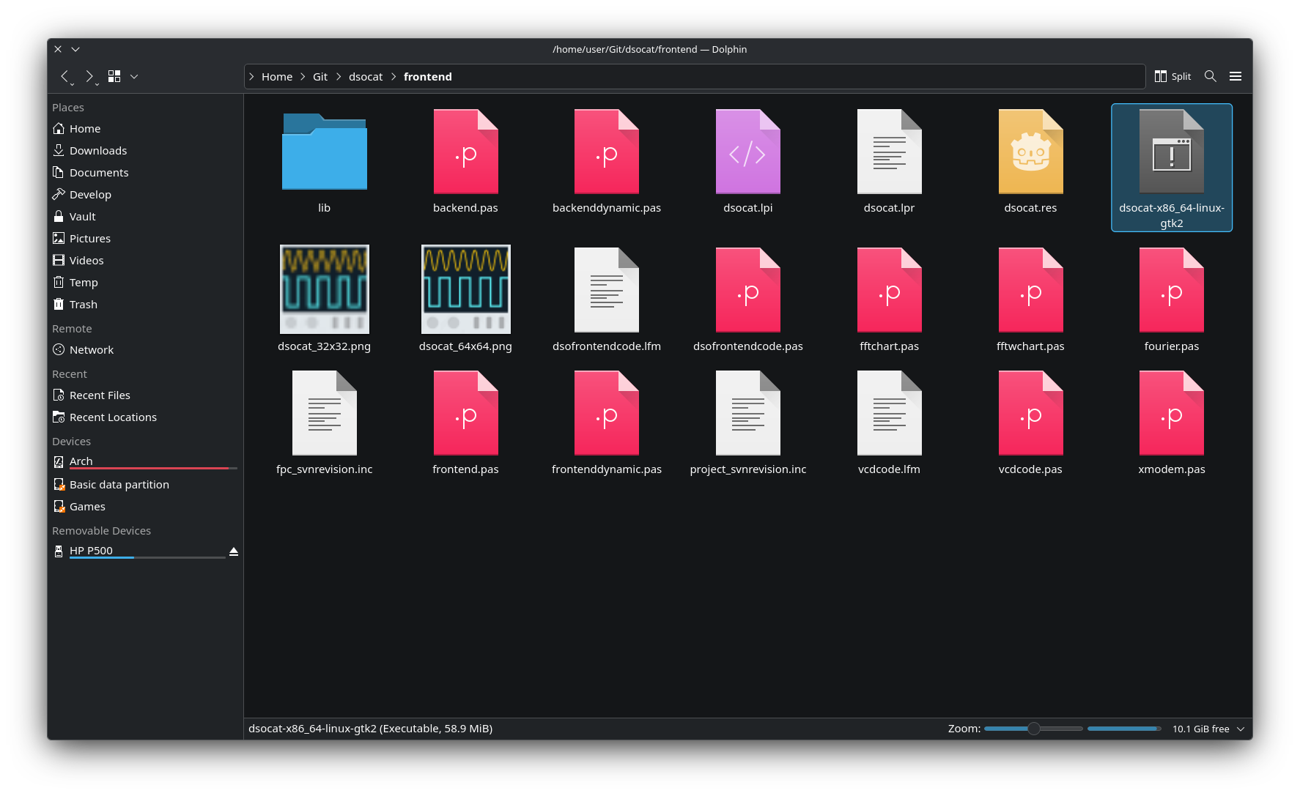This screenshot has width=1300, height=796.
Task: Expand the chevron before frontend breadcrumb
Action: [394, 77]
